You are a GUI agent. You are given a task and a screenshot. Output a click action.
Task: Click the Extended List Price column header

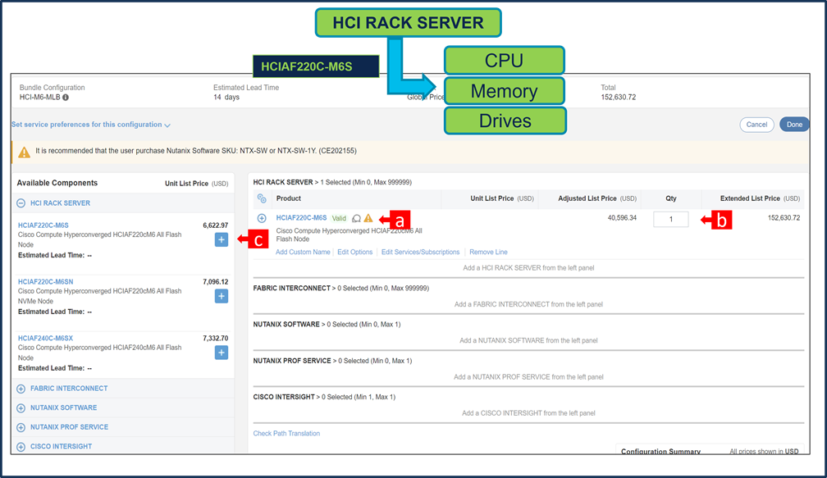coord(760,198)
